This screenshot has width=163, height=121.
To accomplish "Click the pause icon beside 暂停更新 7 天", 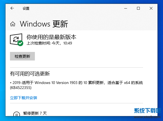I will click(x=17, y=114).
